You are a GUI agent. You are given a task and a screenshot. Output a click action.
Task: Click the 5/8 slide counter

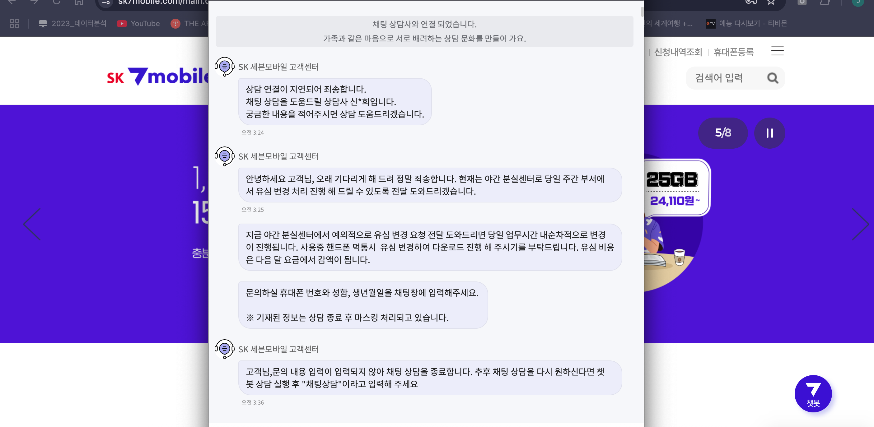pyautogui.click(x=723, y=133)
